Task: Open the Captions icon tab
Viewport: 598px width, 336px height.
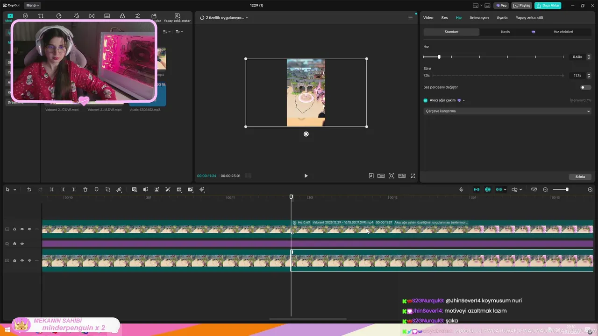Action: [107, 16]
